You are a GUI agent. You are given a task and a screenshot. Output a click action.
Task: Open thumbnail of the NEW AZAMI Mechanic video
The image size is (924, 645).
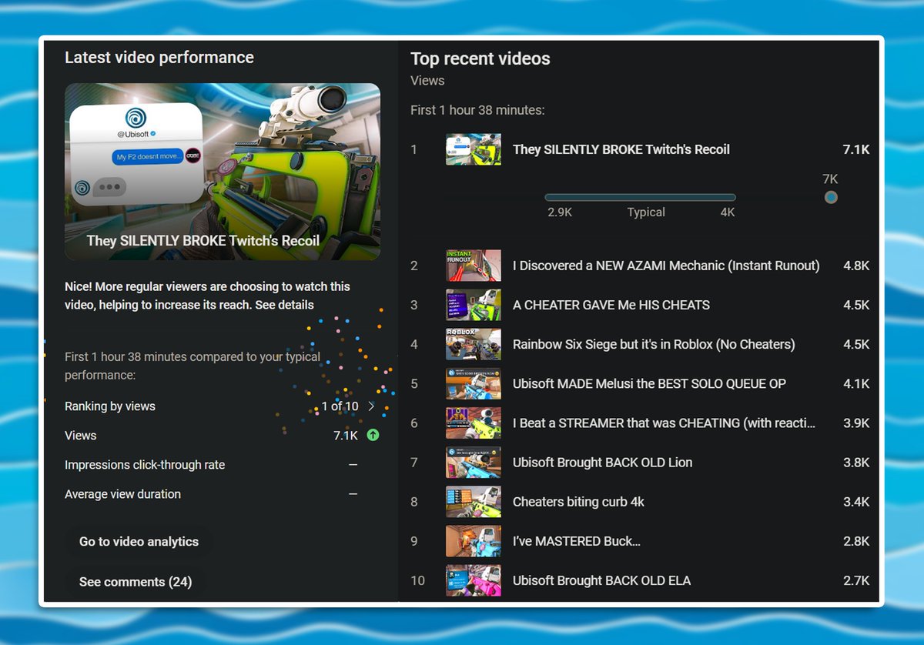[474, 266]
